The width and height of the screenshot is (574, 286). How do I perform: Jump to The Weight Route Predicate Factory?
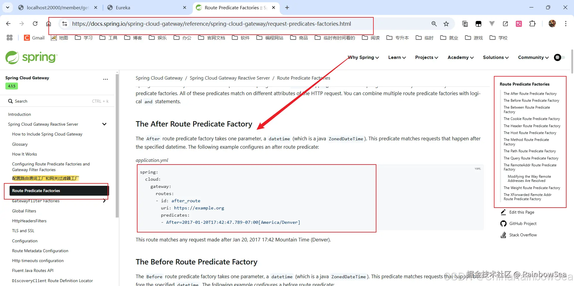[x=532, y=188]
